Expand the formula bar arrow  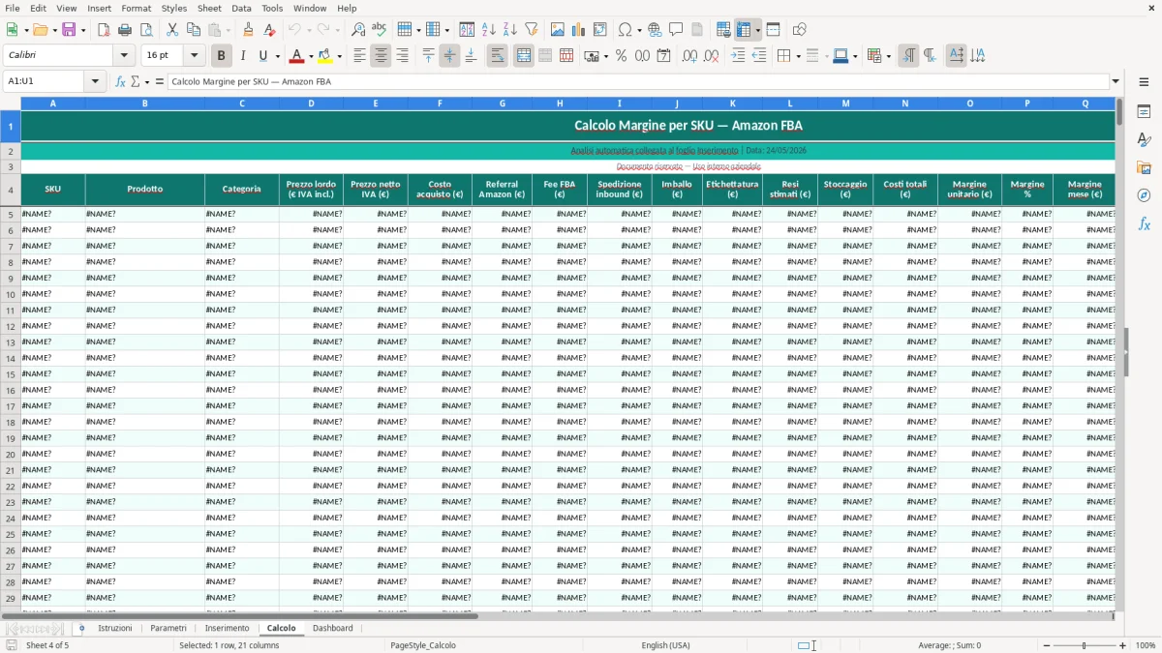[x=1116, y=81]
